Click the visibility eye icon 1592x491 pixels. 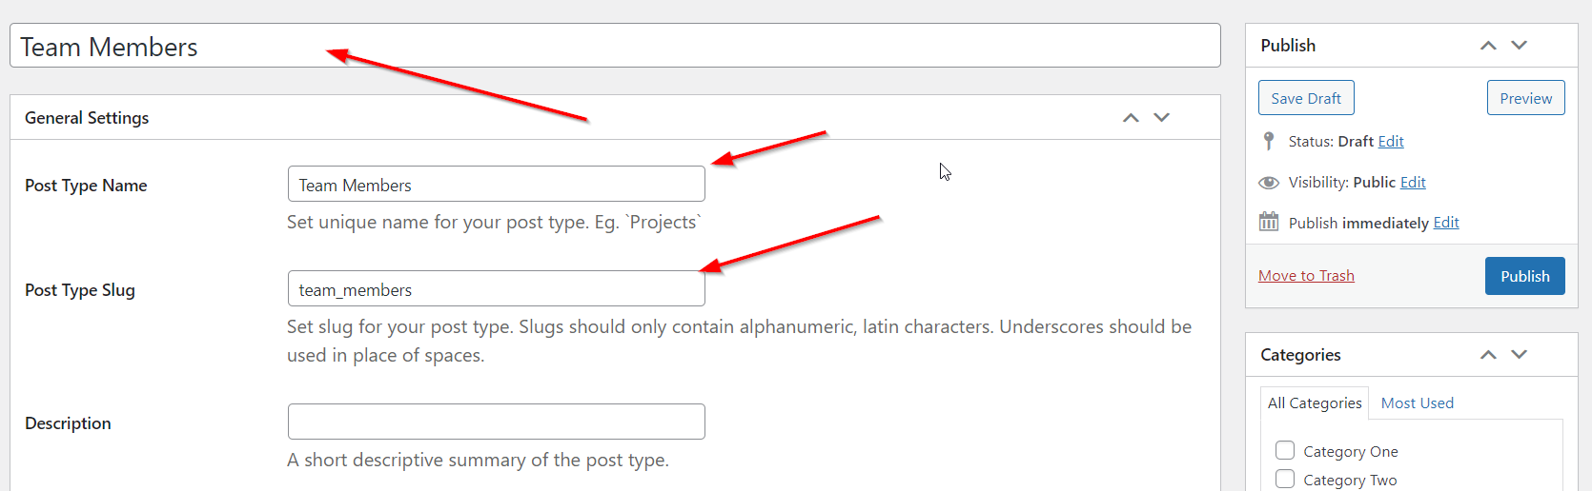pyautogui.click(x=1268, y=183)
